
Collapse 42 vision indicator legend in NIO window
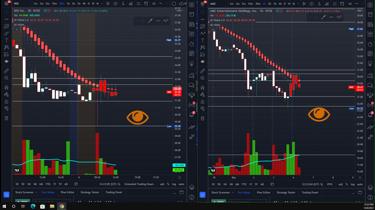[17, 29]
